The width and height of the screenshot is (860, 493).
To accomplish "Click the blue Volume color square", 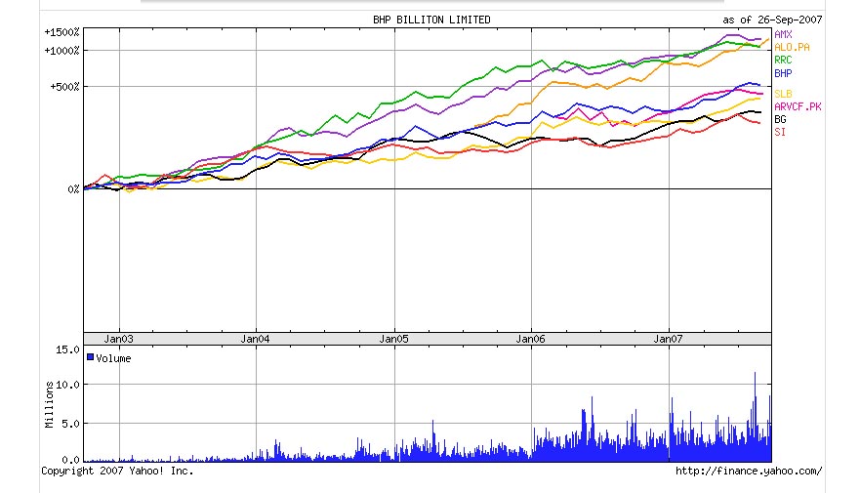I will [x=91, y=357].
